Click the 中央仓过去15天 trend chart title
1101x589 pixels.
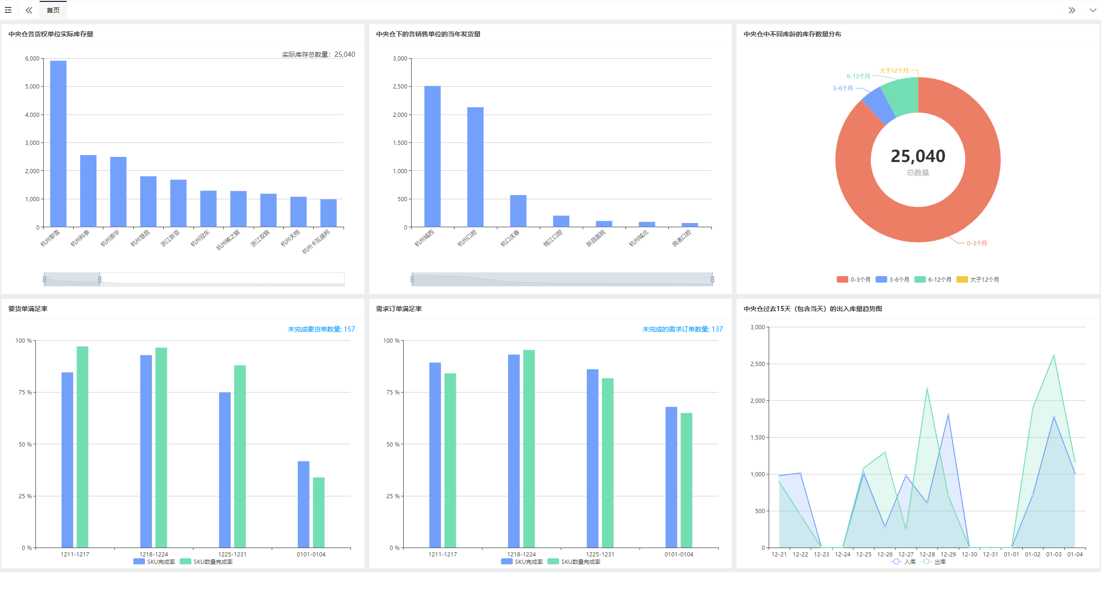[x=813, y=309]
